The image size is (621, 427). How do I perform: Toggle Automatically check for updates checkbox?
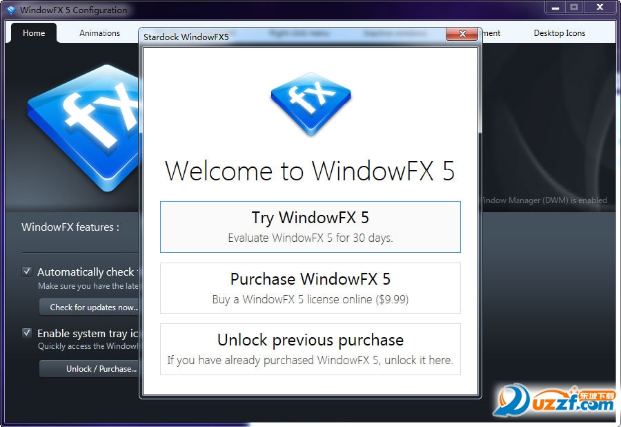coord(27,272)
